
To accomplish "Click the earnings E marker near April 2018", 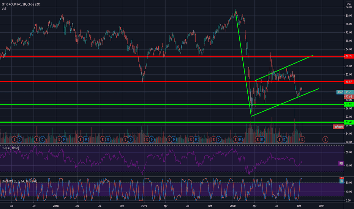I will tap(81, 139).
